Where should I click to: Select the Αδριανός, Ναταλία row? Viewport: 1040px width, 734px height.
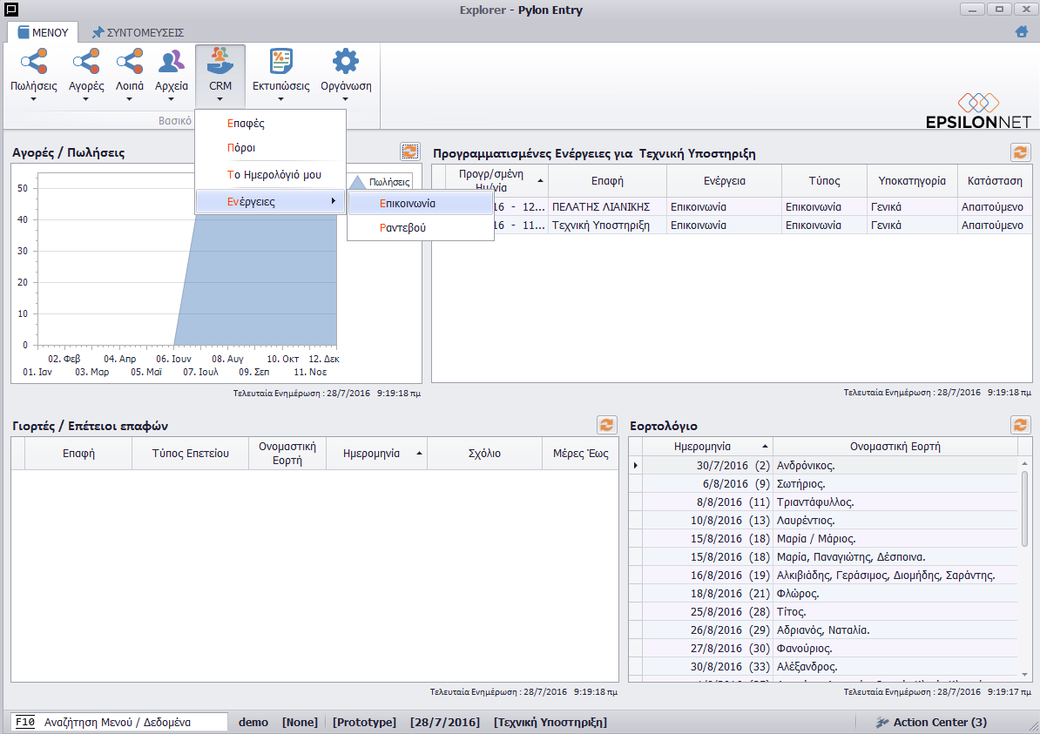[823, 630]
